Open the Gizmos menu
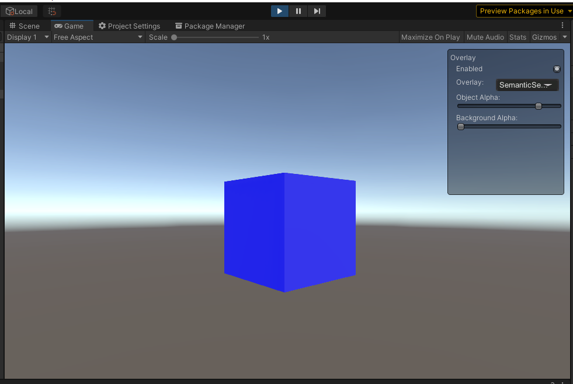Image resolution: width=573 pixels, height=384 pixels. tap(544, 37)
